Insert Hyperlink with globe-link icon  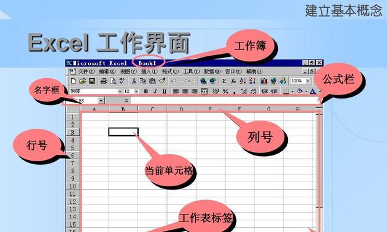click(x=204, y=81)
